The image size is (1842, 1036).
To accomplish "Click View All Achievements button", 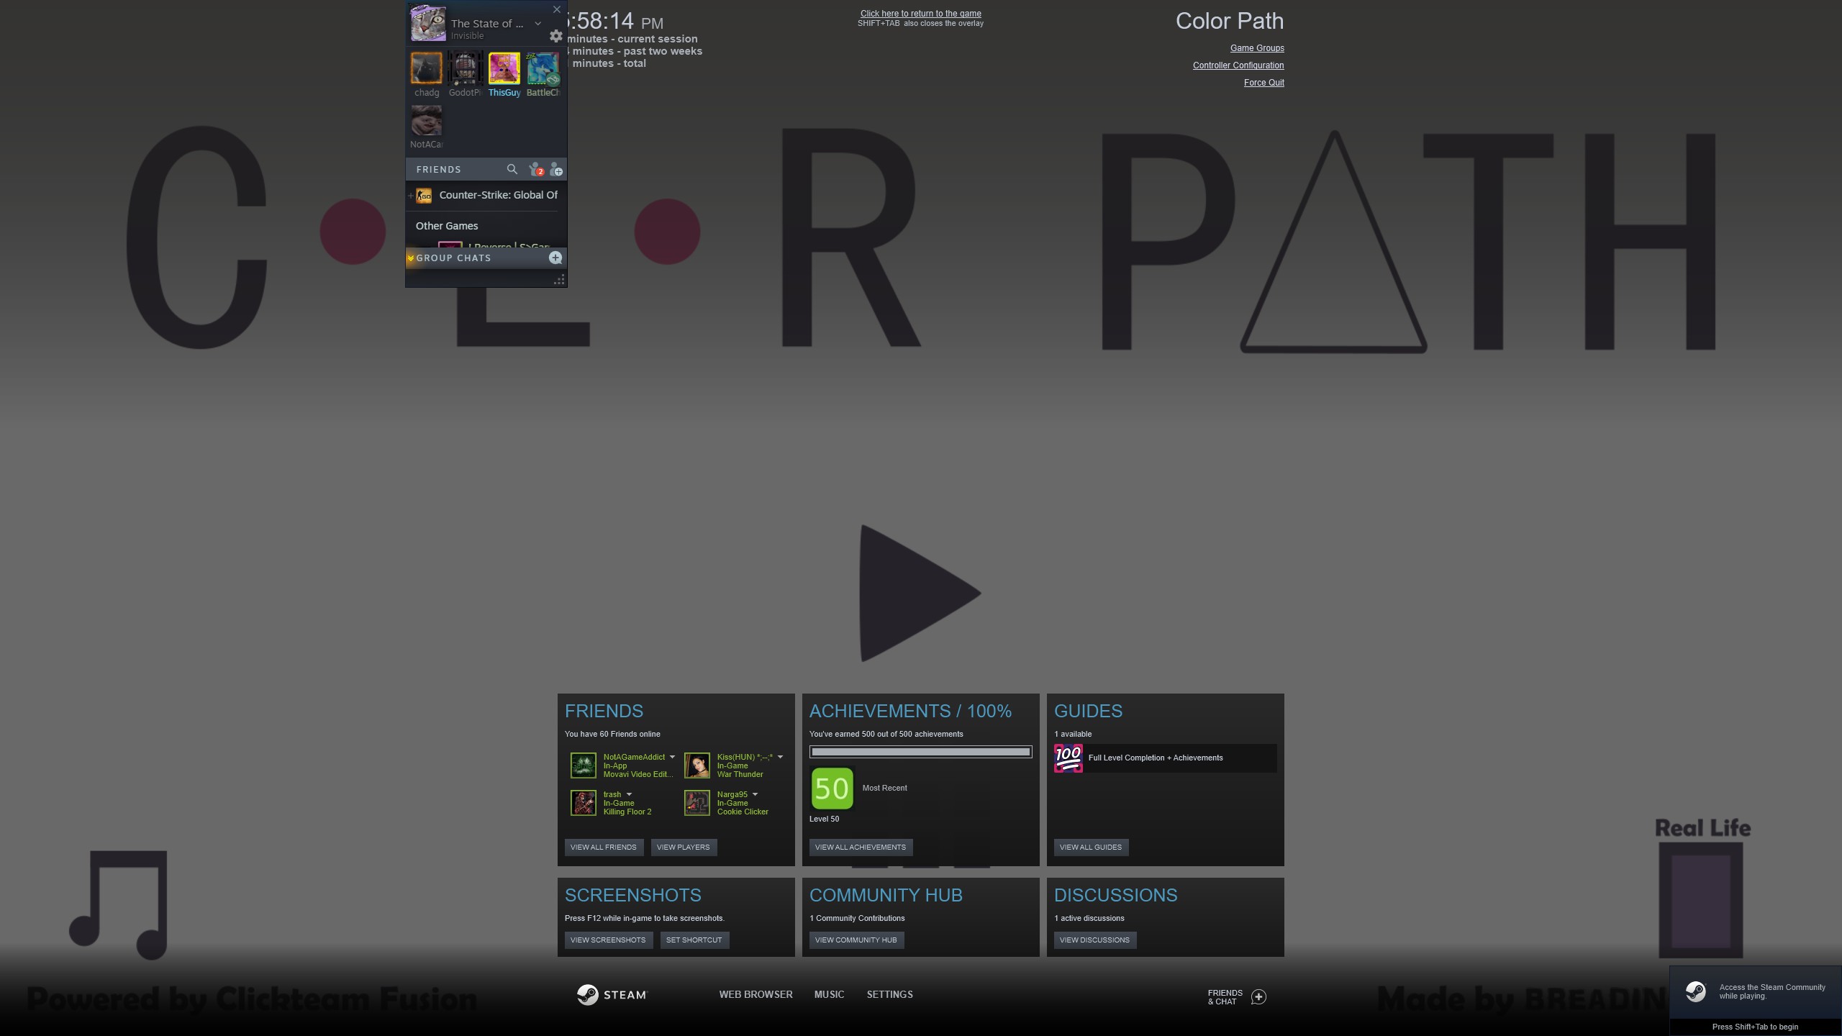I will click(860, 847).
